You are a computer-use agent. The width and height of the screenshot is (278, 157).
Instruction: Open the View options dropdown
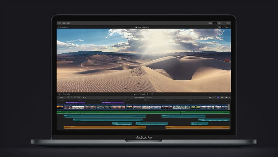pyautogui.click(x=227, y=27)
